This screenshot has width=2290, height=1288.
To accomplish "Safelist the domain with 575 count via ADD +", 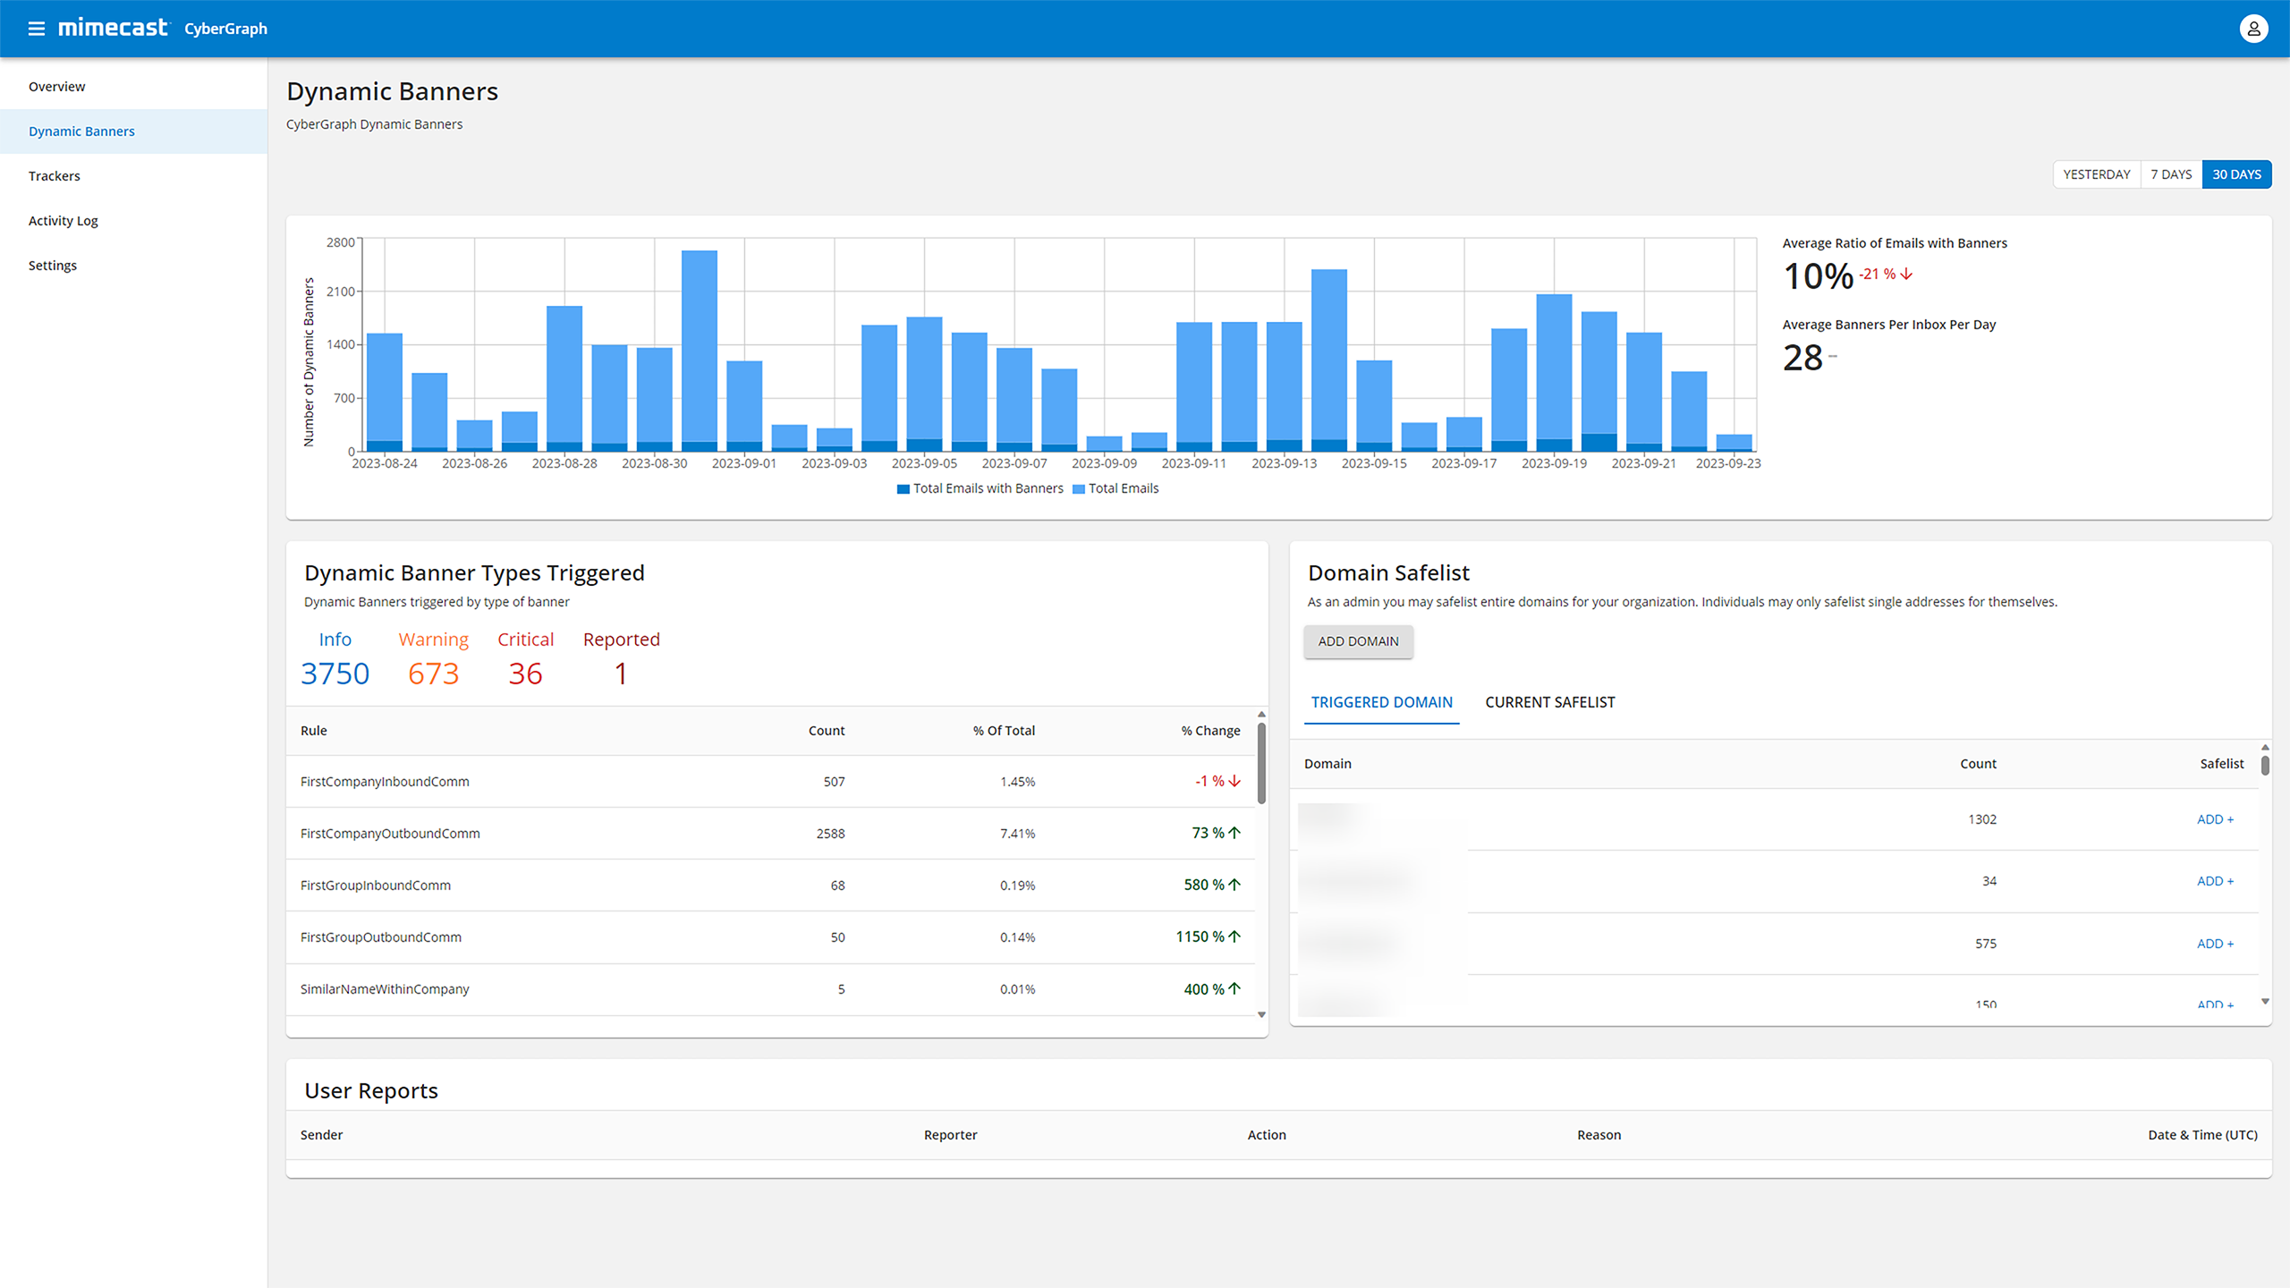I will (2214, 943).
